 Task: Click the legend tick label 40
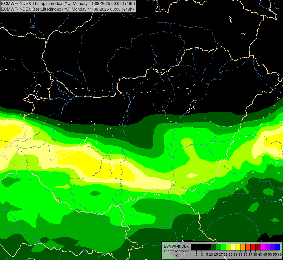[x=260, y=255]
